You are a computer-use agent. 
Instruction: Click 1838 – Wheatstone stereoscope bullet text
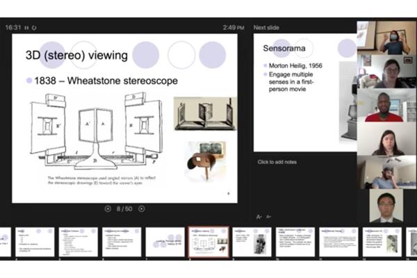(106, 81)
